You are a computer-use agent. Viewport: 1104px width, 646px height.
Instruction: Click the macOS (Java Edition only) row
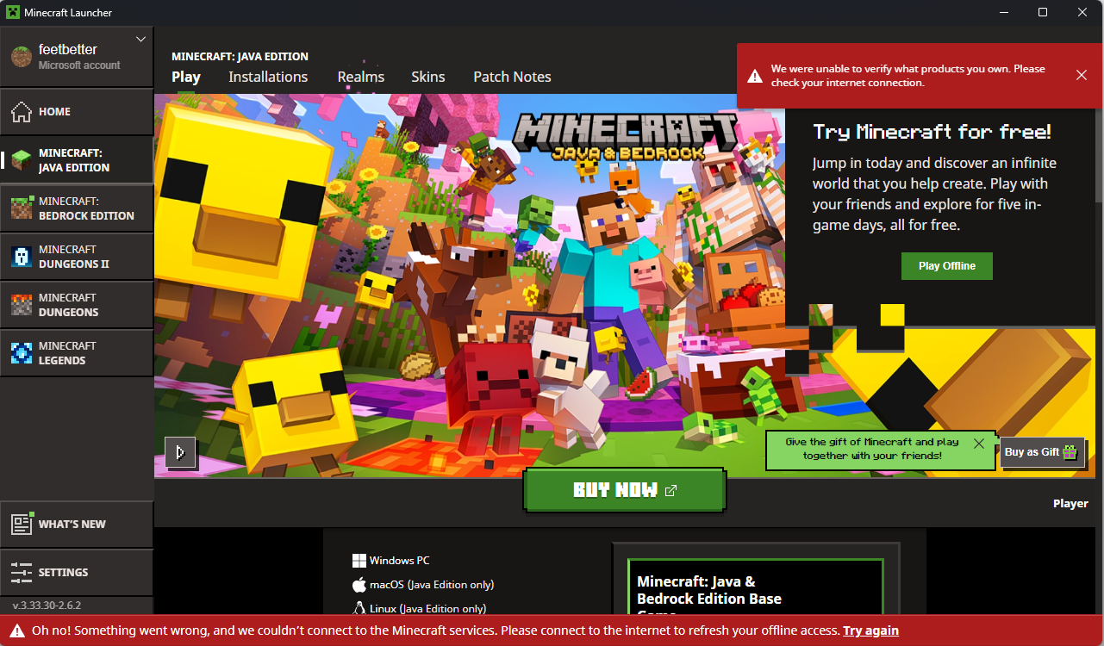point(423,585)
